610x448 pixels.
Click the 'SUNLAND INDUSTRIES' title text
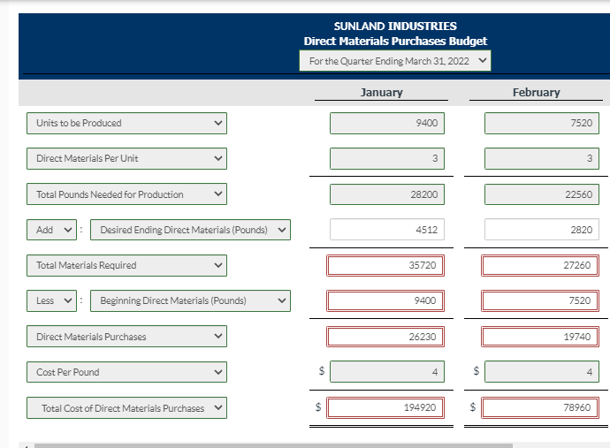(395, 26)
